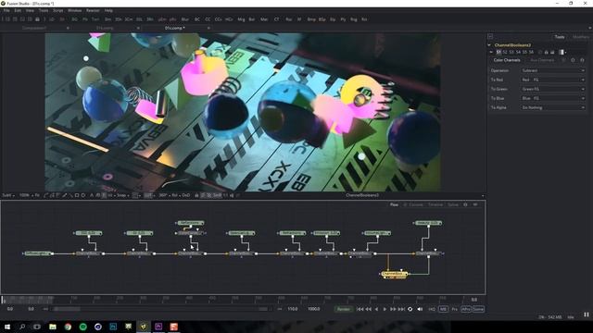Viewport: 593px width, 333px height.
Task: Add a Merge (Mrg) tool from toolbar
Action: [x=241, y=19]
